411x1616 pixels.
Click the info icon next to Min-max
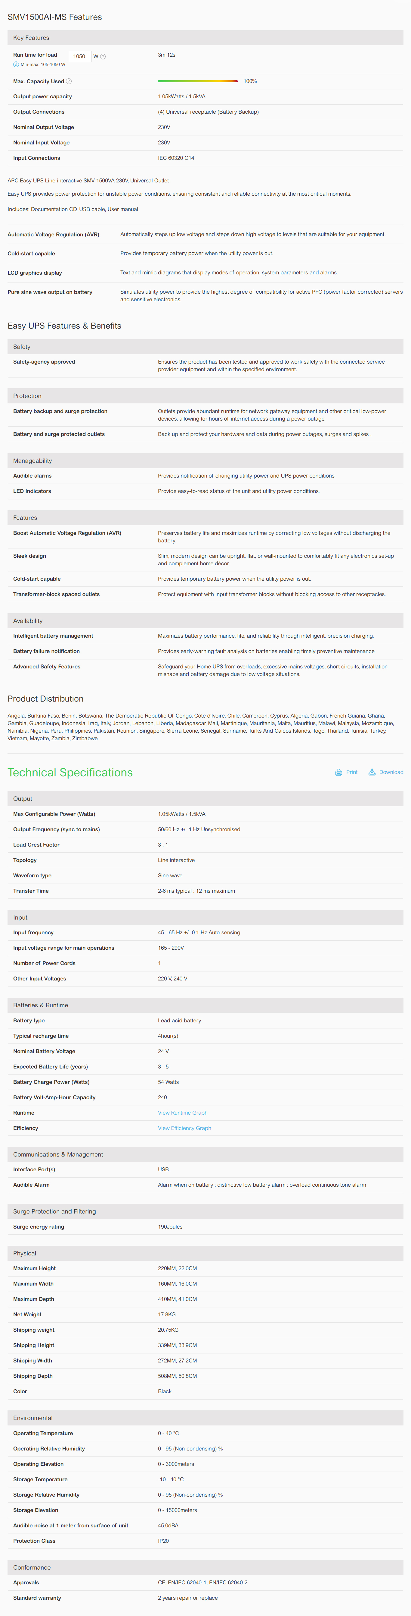pyautogui.click(x=16, y=65)
